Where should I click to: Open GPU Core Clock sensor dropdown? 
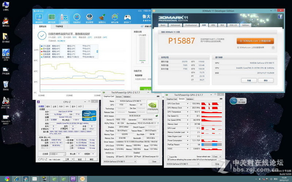click(188, 104)
